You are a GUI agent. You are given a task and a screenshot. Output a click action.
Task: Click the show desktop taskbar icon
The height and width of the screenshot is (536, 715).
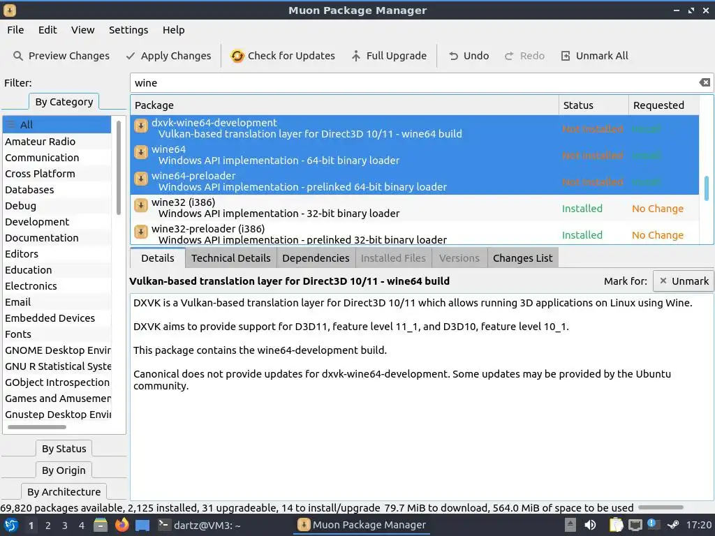[x=142, y=525]
